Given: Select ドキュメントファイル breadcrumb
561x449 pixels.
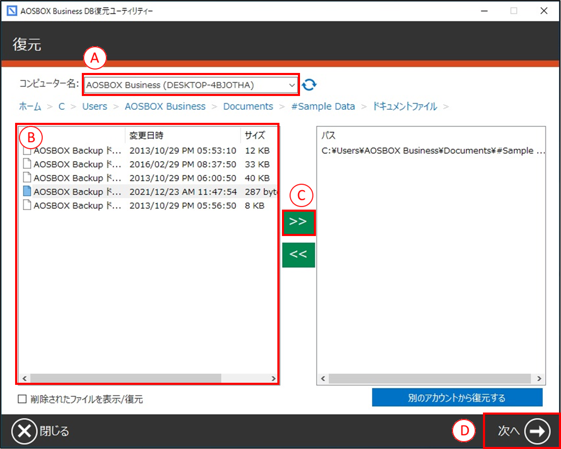Looking at the screenshot, I should pyautogui.click(x=405, y=106).
